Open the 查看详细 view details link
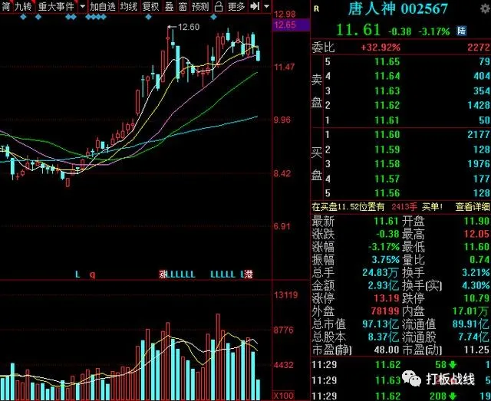The width and height of the screenshot is (491, 401). tap(473, 206)
